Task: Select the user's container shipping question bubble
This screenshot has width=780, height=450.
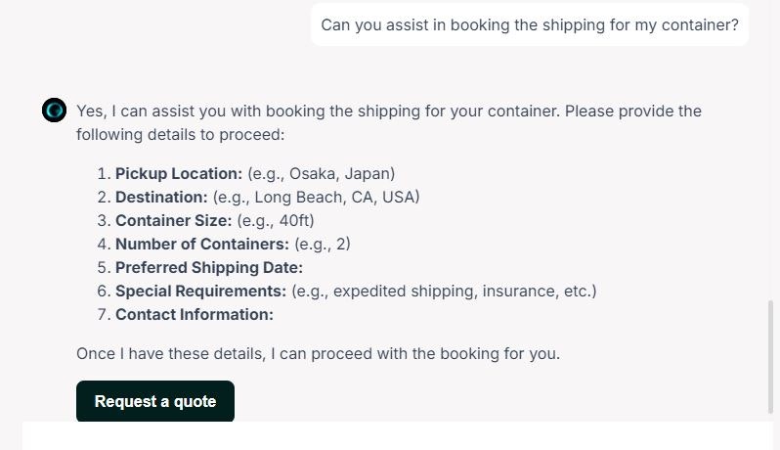Action: pyautogui.click(x=530, y=25)
